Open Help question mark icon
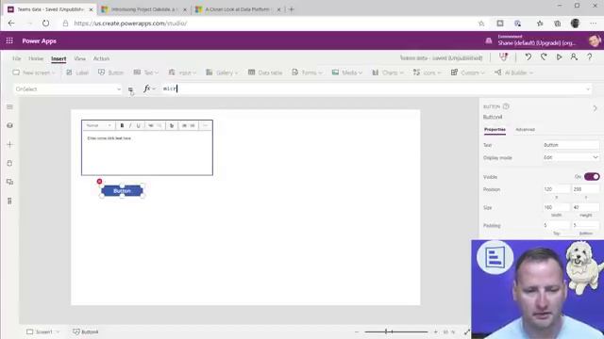 pyautogui.click(x=589, y=57)
